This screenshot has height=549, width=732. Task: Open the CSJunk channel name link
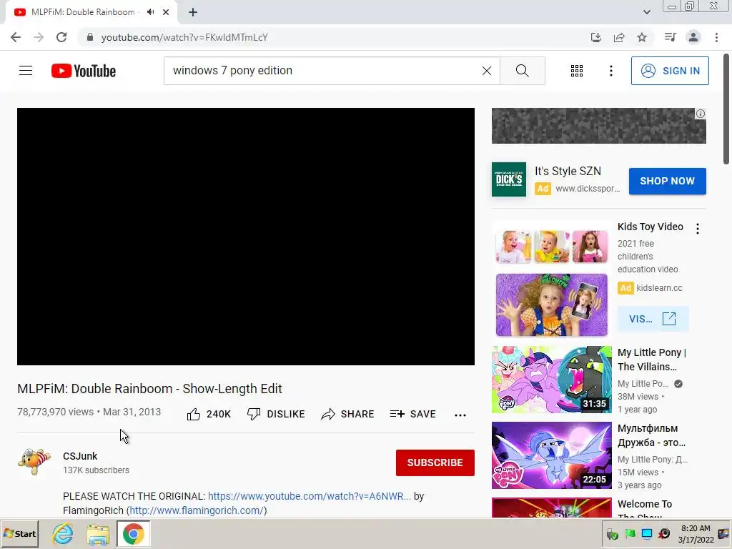pos(80,456)
